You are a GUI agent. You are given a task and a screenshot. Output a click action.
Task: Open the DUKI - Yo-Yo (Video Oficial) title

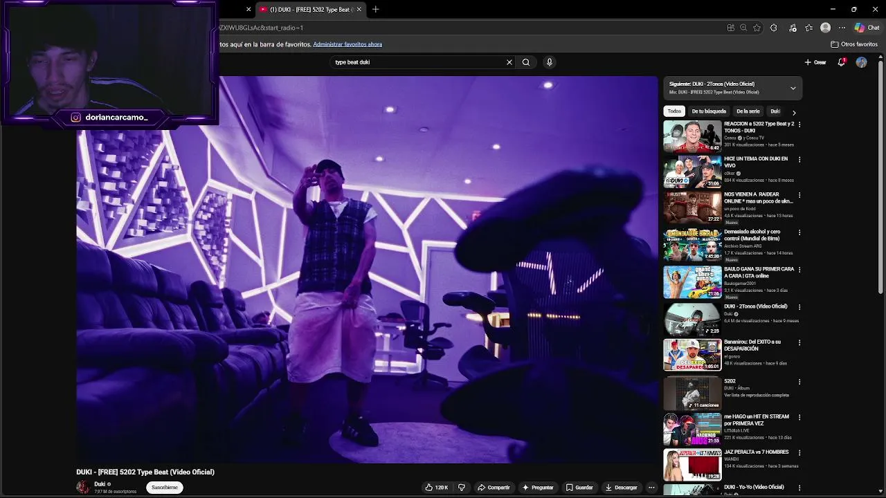(x=754, y=487)
